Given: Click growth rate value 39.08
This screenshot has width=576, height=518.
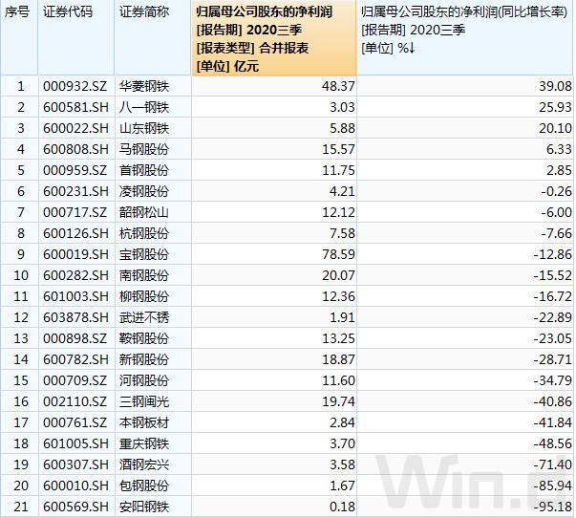Looking at the screenshot, I should pyautogui.click(x=555, y=86).
